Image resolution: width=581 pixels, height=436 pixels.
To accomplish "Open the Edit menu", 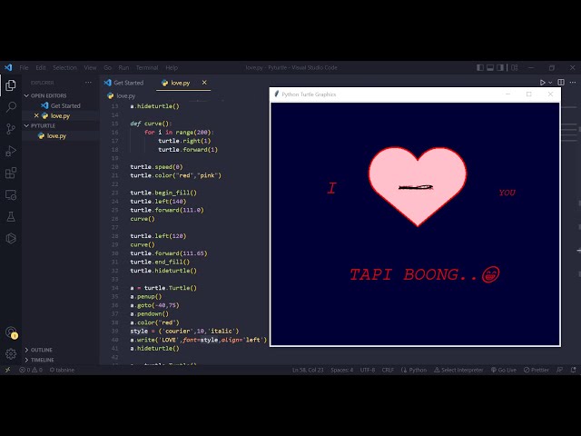I will coord(41,67).
